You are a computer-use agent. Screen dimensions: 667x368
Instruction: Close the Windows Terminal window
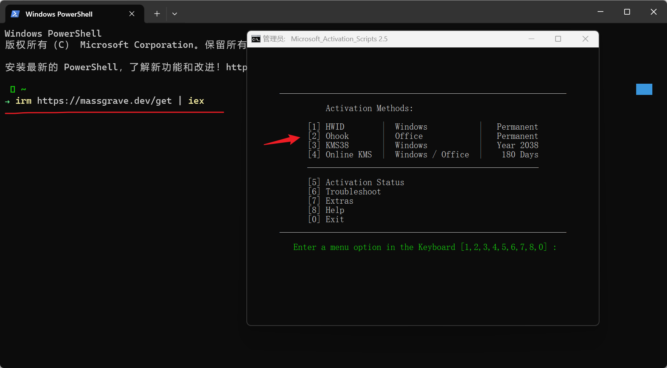[654, 12]
